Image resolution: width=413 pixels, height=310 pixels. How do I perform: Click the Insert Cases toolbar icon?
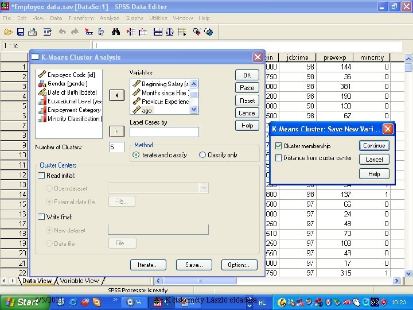[x=131, y=32]
